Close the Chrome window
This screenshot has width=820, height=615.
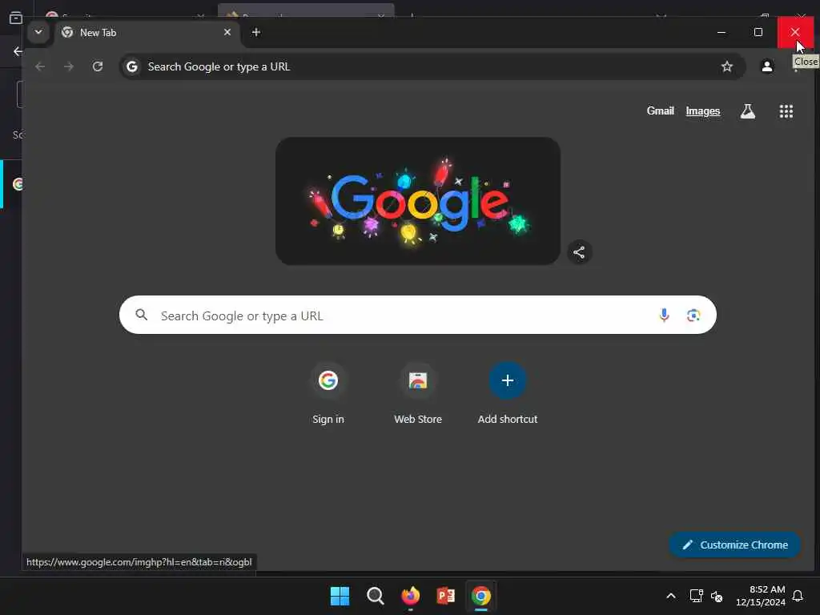point(795,32)
